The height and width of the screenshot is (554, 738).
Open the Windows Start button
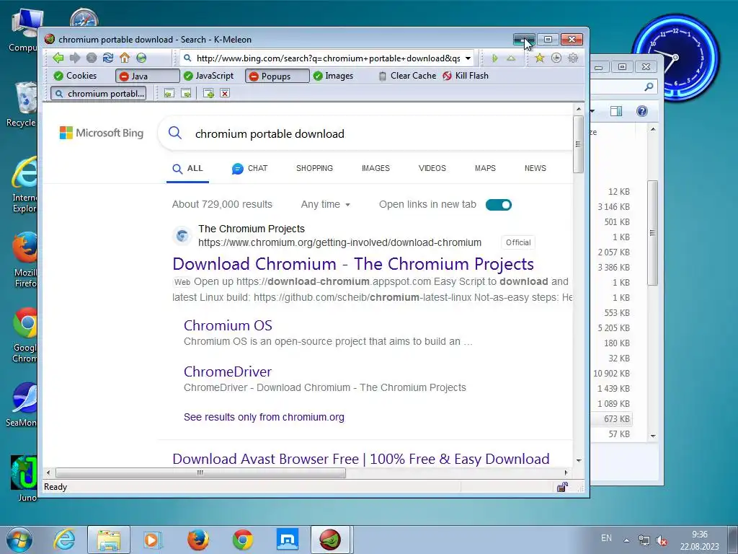19,540
